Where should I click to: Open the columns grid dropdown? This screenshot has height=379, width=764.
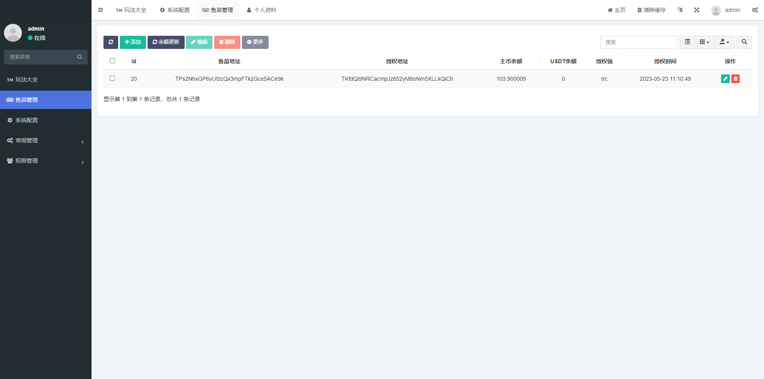click(704, 42)
